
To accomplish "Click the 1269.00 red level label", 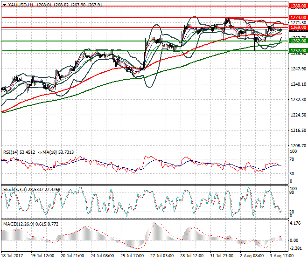I will coord(298,27).
